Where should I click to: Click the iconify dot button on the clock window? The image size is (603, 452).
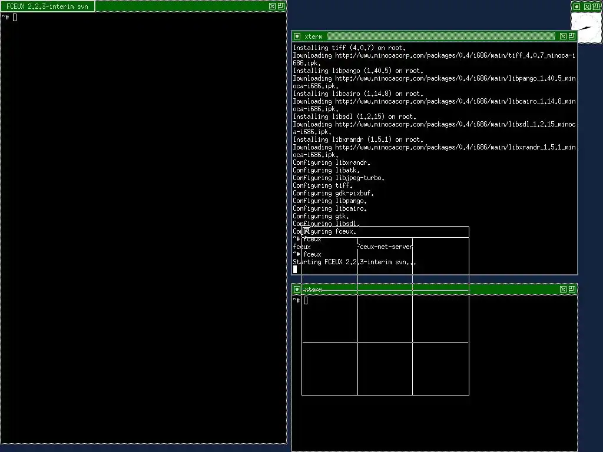[x=577, y=6]
